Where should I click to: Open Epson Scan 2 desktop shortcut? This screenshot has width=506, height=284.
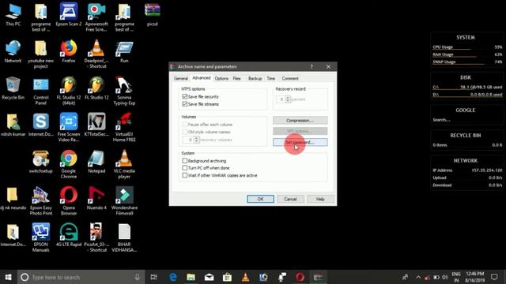[x=69, y=14]
